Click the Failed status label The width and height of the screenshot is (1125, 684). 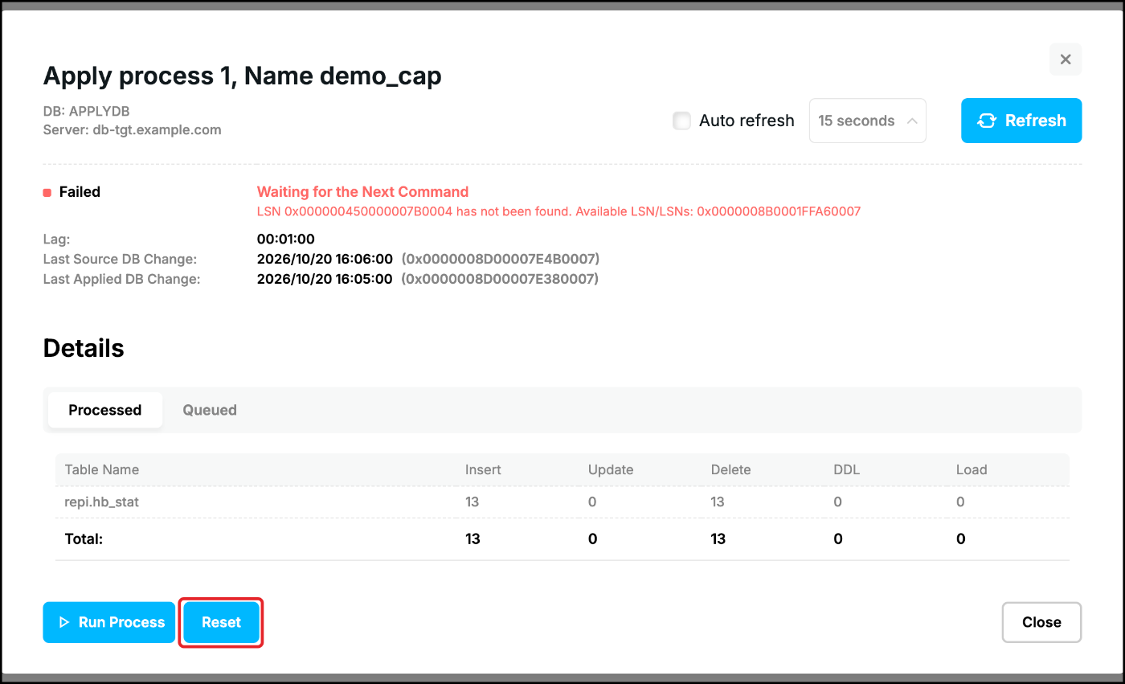[x=80, y=192]
